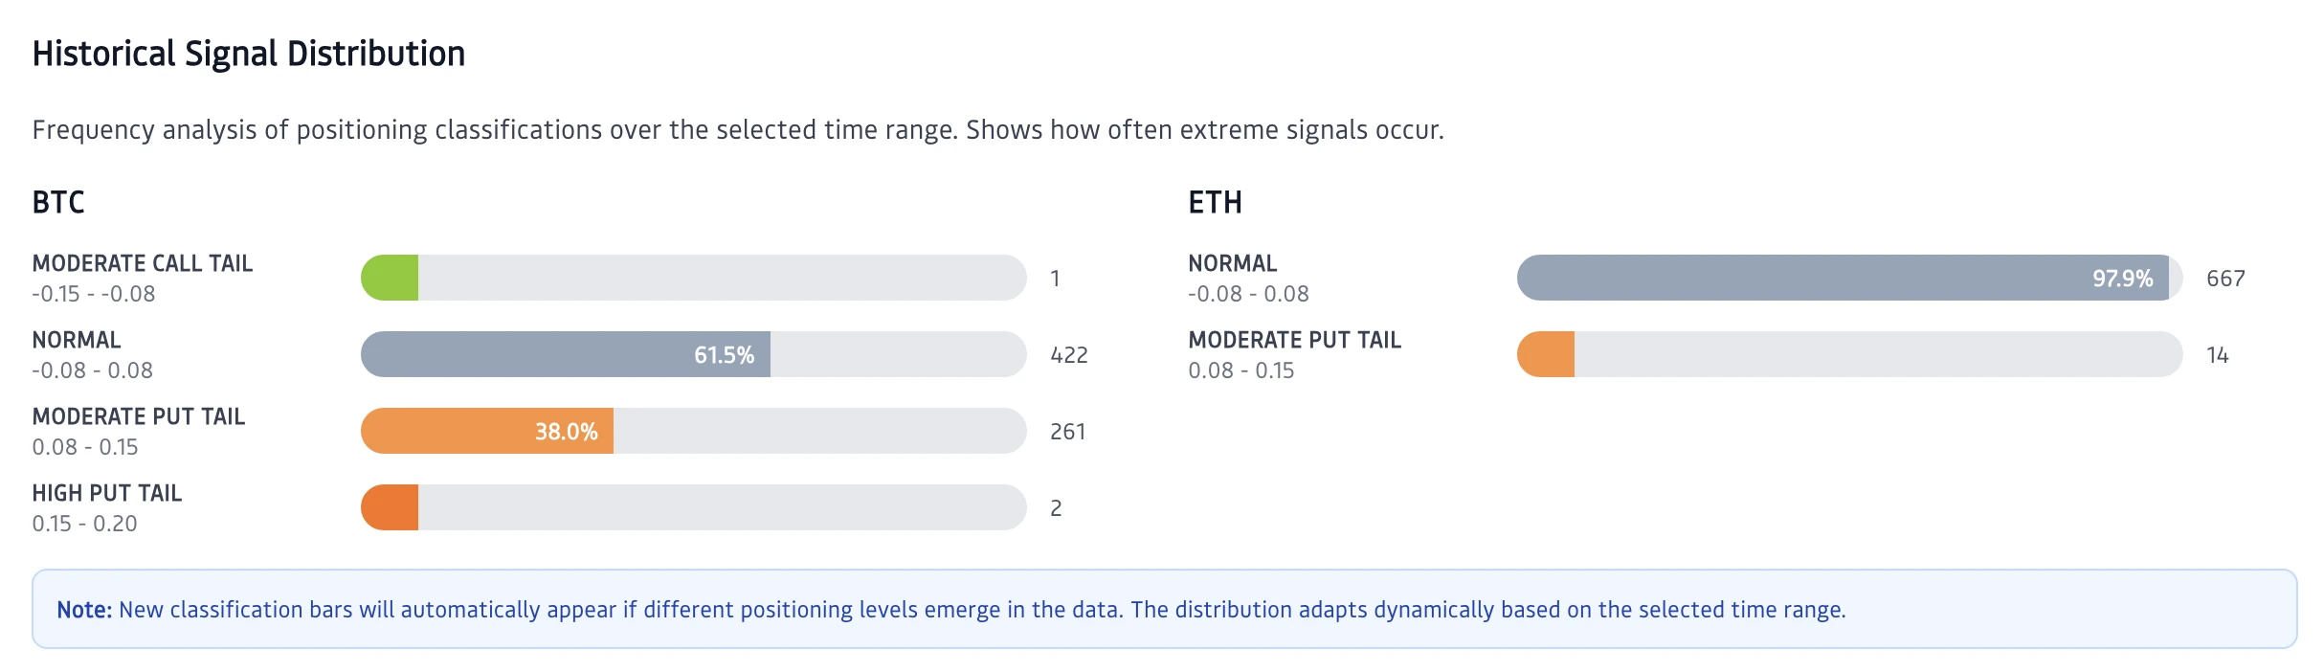The height and width of the screenshot is (672, 2324).
Task: Select the 61.5% percentage label
Action: point(724,355)
